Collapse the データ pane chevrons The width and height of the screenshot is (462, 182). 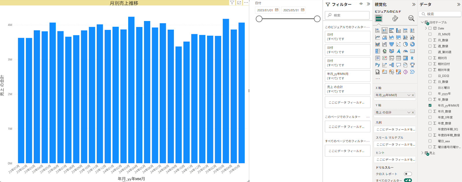(459, 4)
